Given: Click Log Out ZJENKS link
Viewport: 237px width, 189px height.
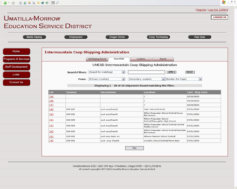Looking at the screenshot, I should coord(218,9).
